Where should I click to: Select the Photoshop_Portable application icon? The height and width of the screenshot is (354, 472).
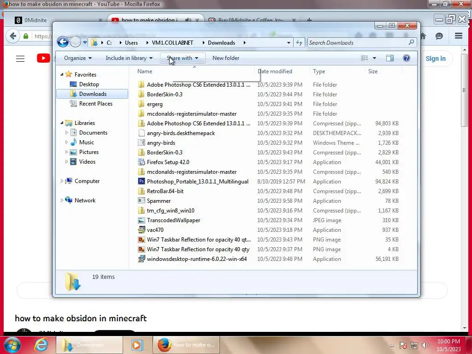(x=141, y=181)
